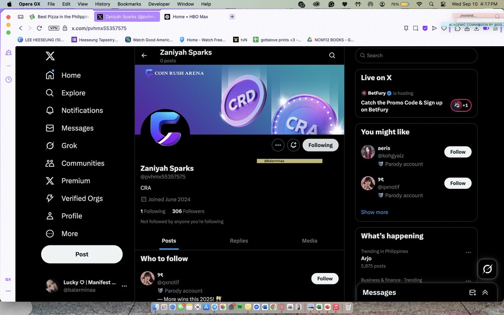Expand the Messages drawer
The width and height of the screenshot is (504, 315).
[485, 293]
